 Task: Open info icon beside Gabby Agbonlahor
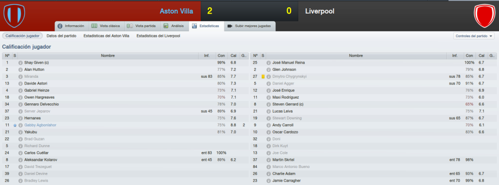(20, 125)
